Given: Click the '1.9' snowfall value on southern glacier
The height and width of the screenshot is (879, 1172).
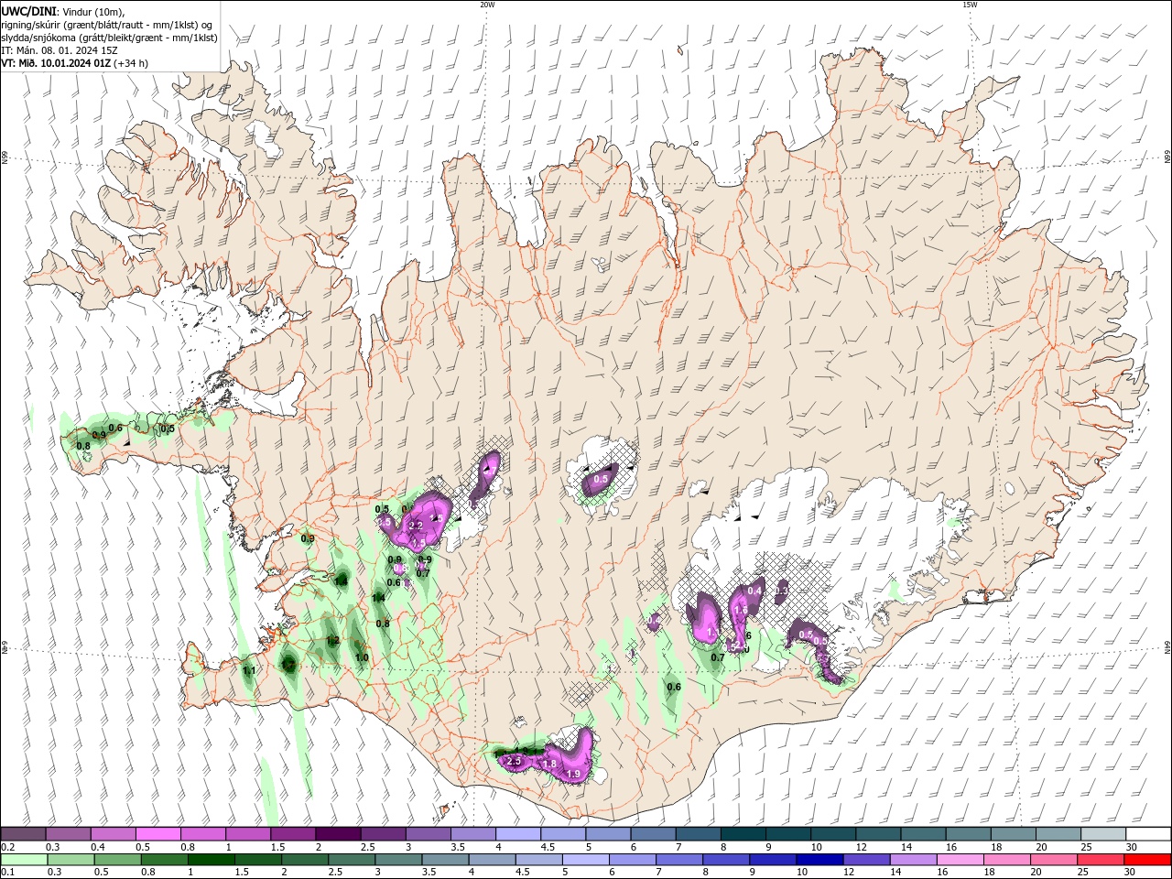Looking at the screenshot, I should tap(573, 774).
